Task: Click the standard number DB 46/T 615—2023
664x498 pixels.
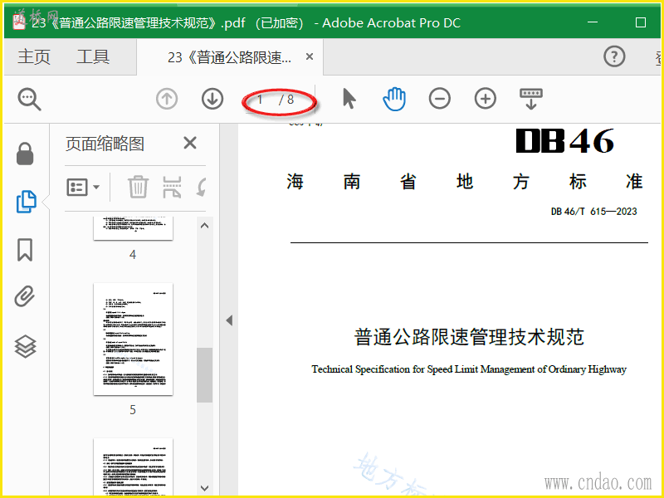Action: coord(593,212)
